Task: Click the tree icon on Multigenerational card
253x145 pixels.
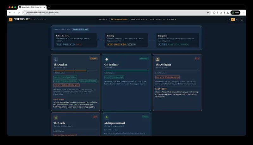Action: [107, 117]
